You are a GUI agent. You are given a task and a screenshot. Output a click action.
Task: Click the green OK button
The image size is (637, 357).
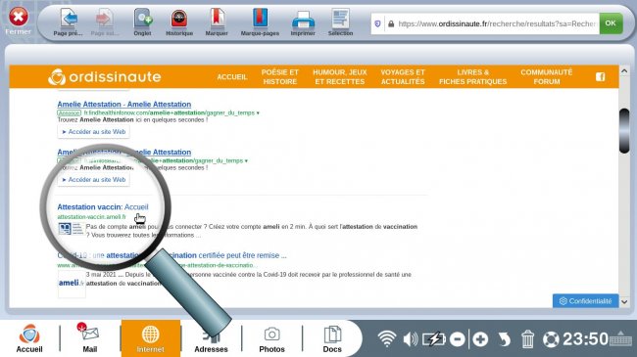(611, 23)
